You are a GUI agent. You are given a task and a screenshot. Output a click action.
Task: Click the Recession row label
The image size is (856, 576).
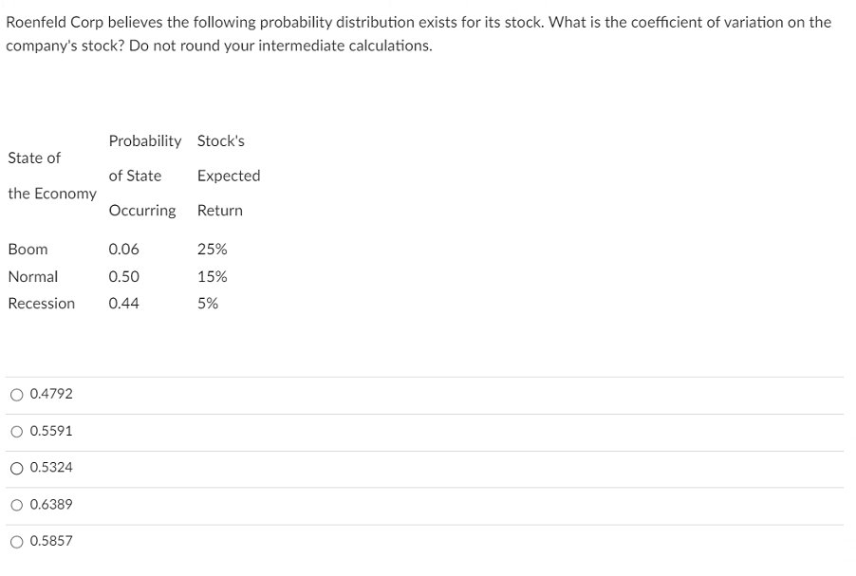(x=42, y=303)
